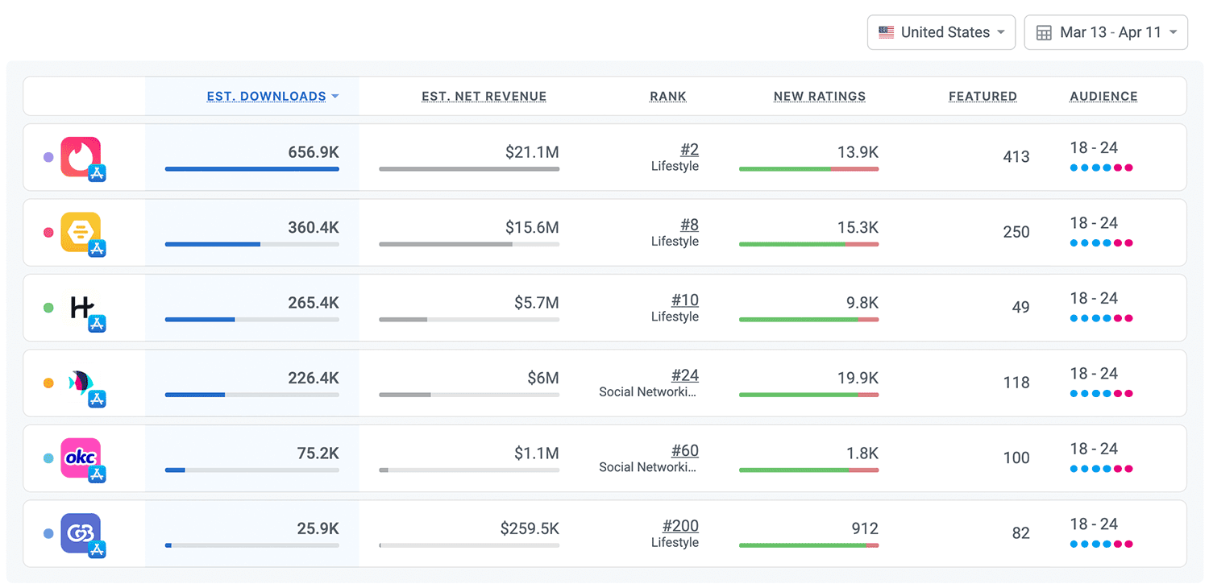Click audience gender dots in 413 row
1209x588 pixels.
point(1101,168)
